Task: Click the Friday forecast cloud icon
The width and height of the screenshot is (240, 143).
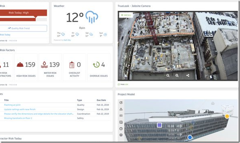Action: (77, 34)
